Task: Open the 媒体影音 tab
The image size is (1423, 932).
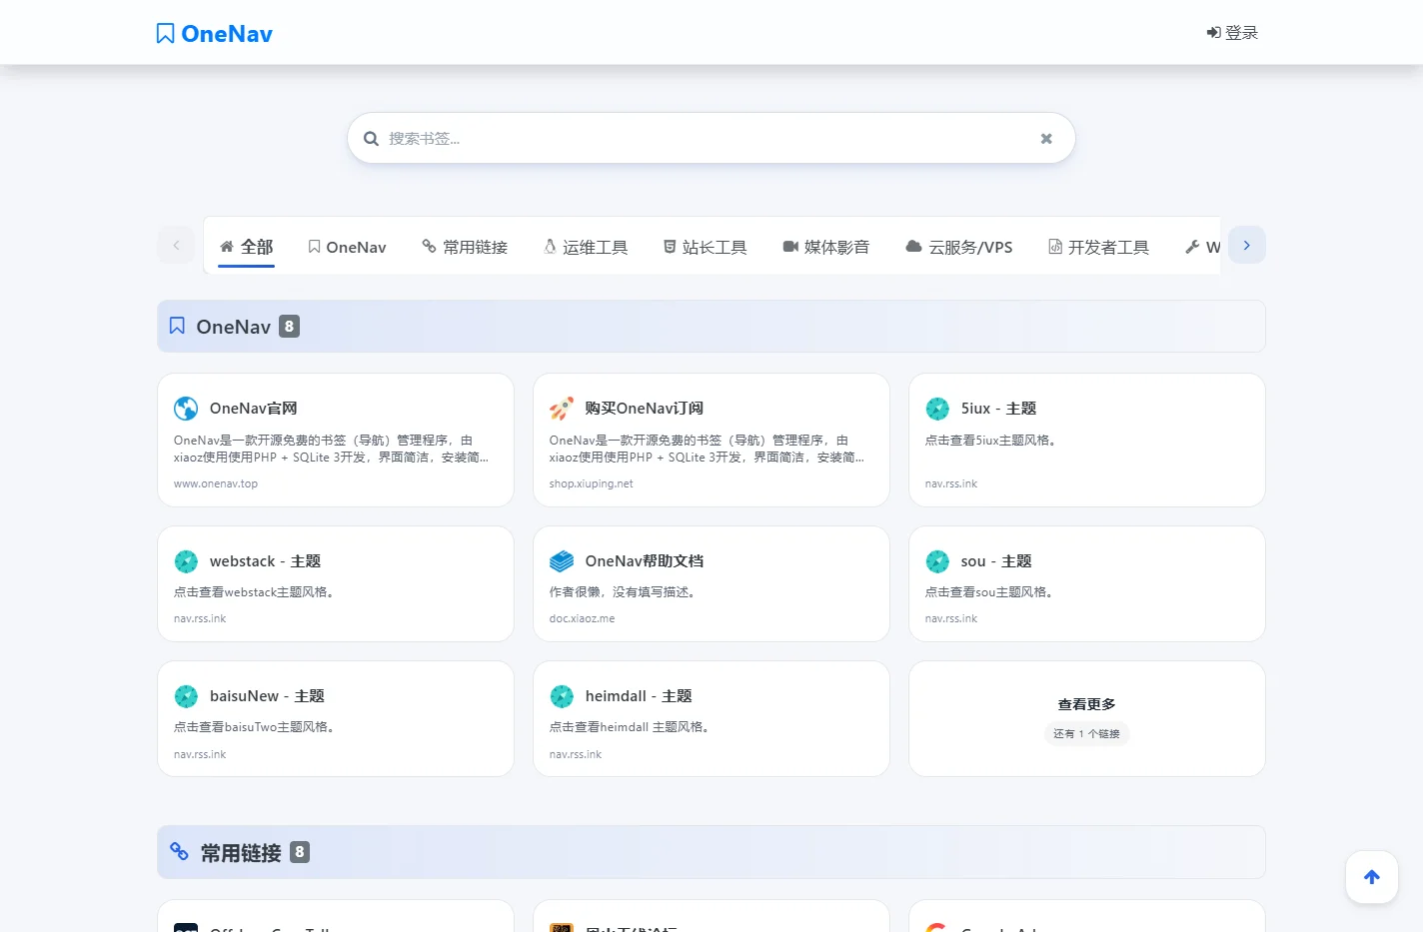Action: (826, 247)
